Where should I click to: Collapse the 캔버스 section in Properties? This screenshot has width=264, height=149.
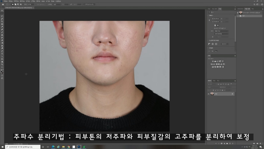[x=208, y=15]
